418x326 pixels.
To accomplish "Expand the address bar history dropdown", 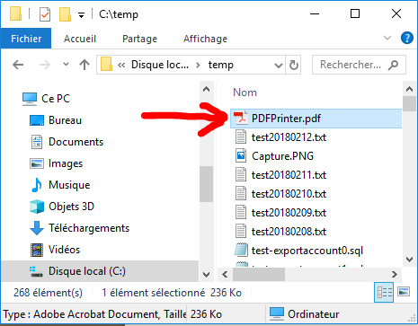I will [279, 65].
